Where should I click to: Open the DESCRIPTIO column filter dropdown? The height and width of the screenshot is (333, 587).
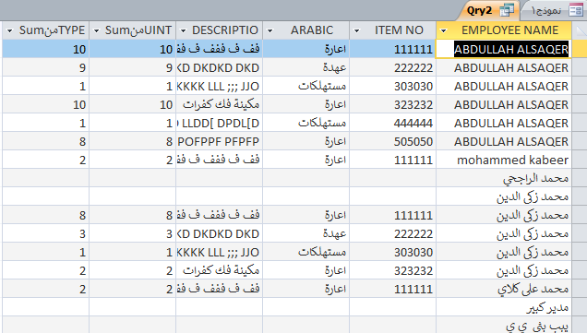[183, 30]
